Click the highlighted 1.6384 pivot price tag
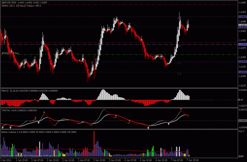 pyautogui.click(x=242, y=45)
